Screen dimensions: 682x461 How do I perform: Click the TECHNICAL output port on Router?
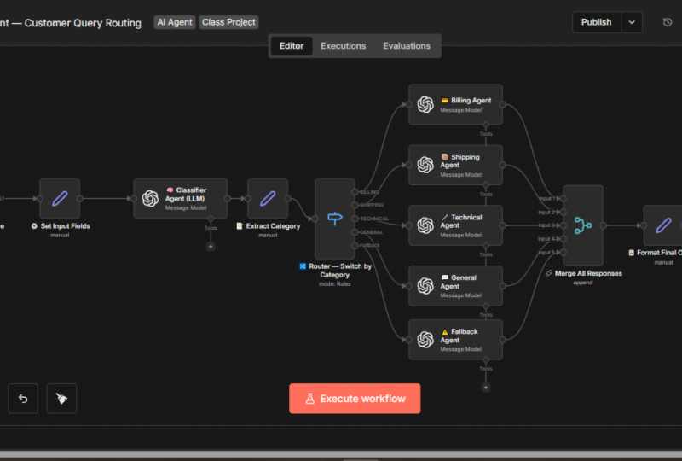coord(355,219)
